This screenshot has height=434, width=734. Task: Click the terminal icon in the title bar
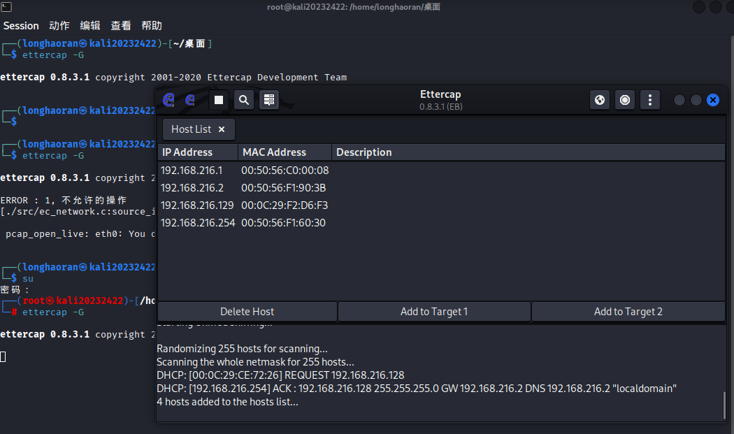tap(6, 6)
